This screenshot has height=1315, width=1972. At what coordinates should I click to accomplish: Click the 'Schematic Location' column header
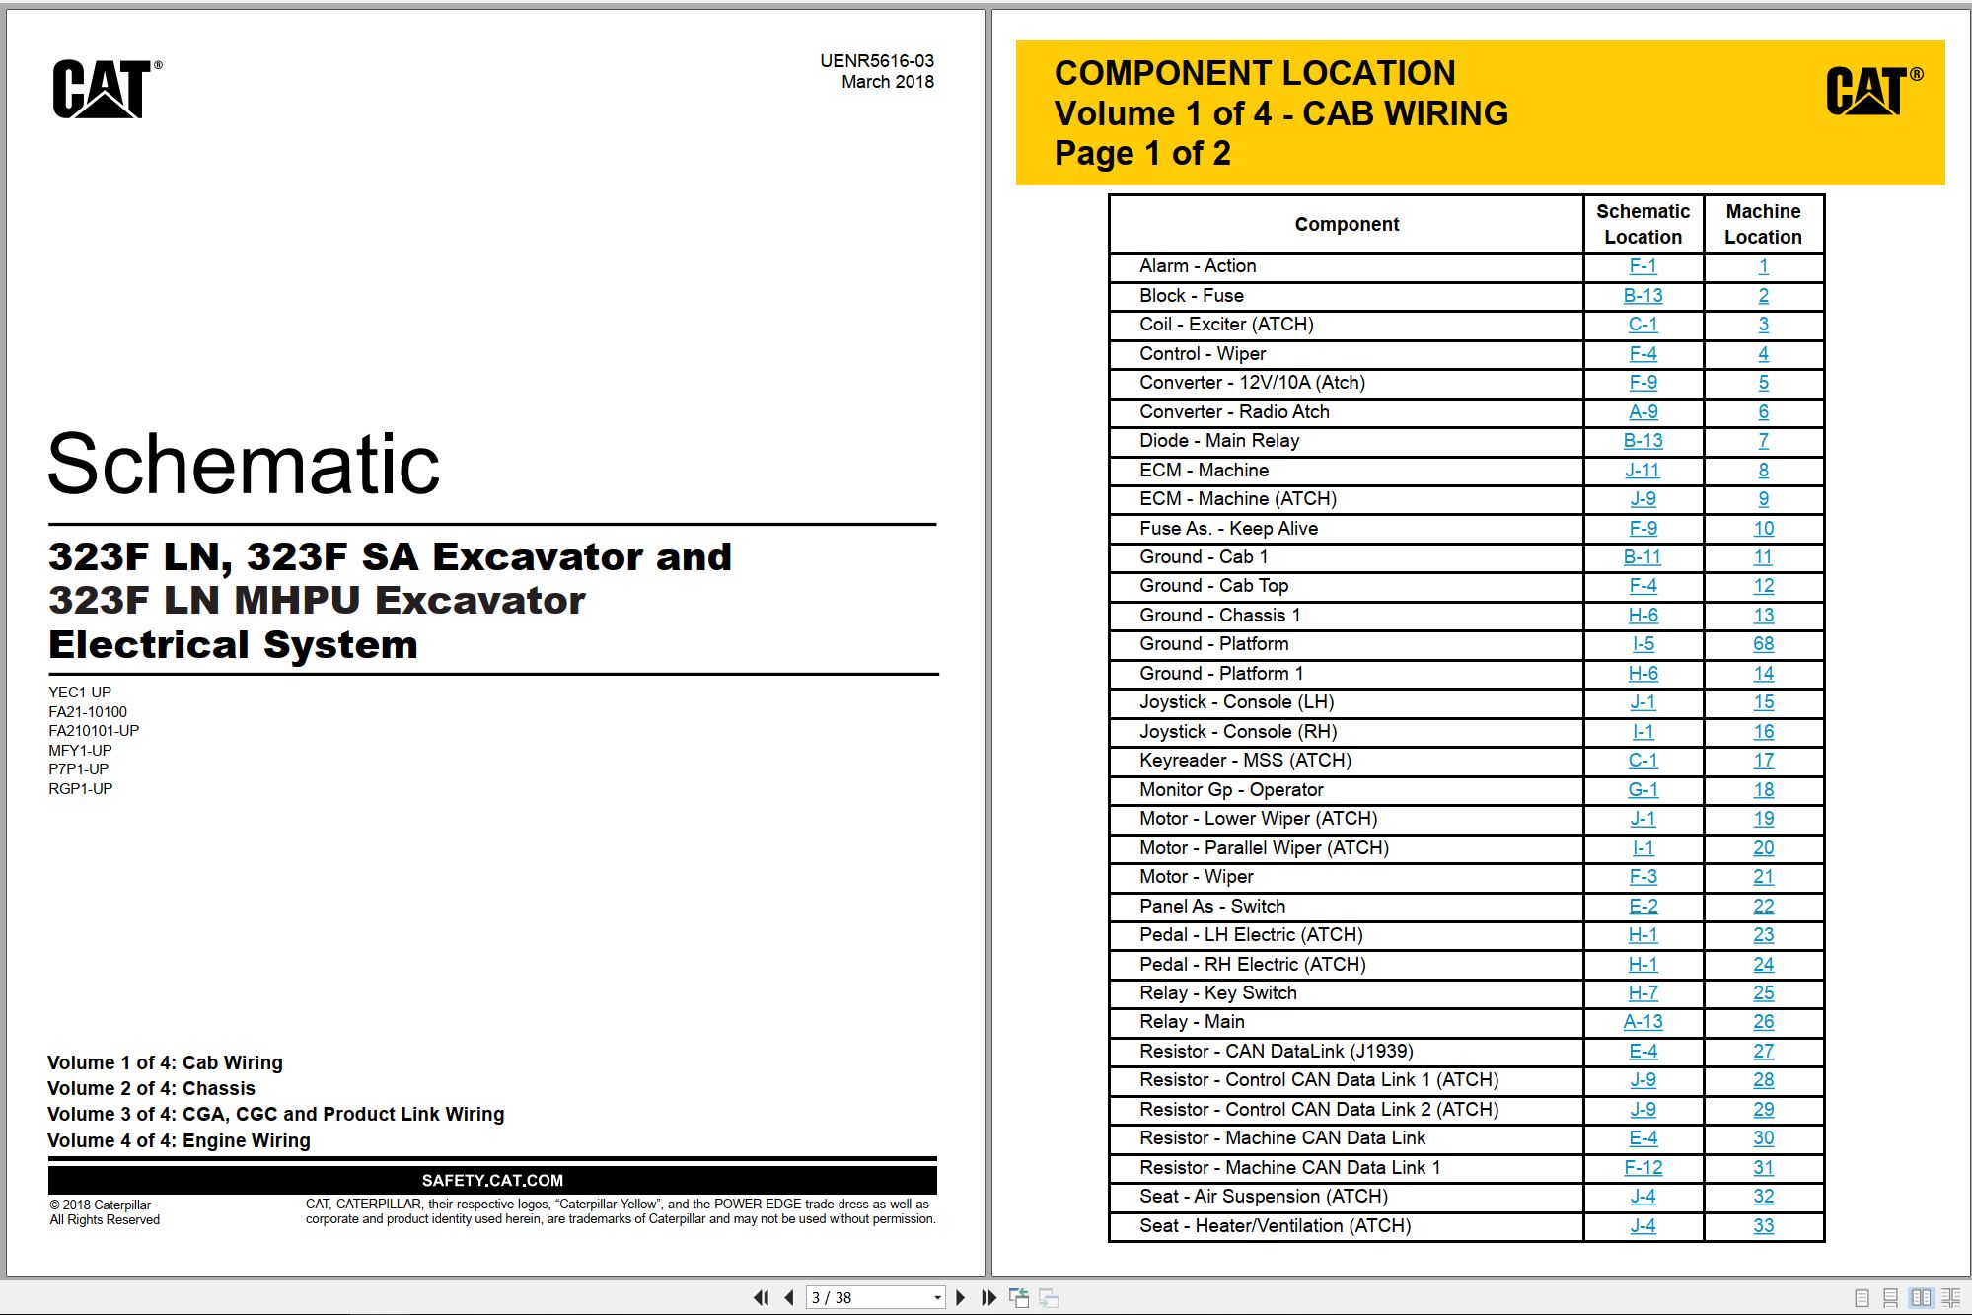pos(1643,224)
